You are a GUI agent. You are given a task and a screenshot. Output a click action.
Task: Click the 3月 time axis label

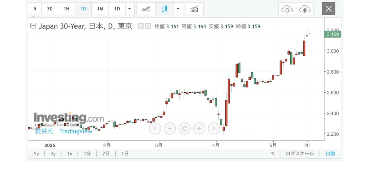158,145
